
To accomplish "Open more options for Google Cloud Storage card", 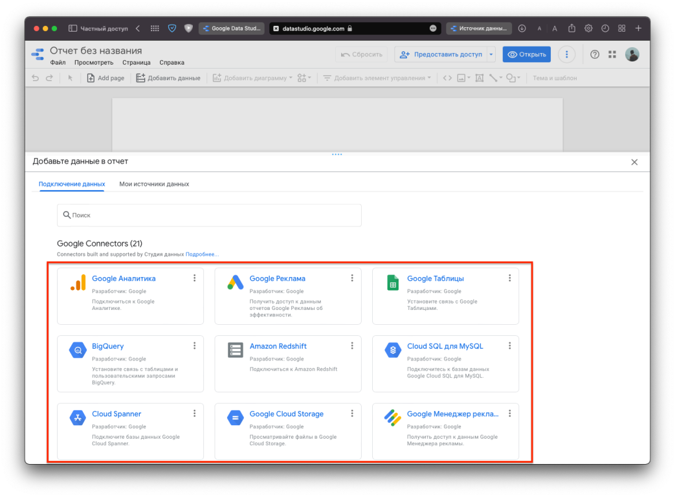I will (x=352, y=413).
